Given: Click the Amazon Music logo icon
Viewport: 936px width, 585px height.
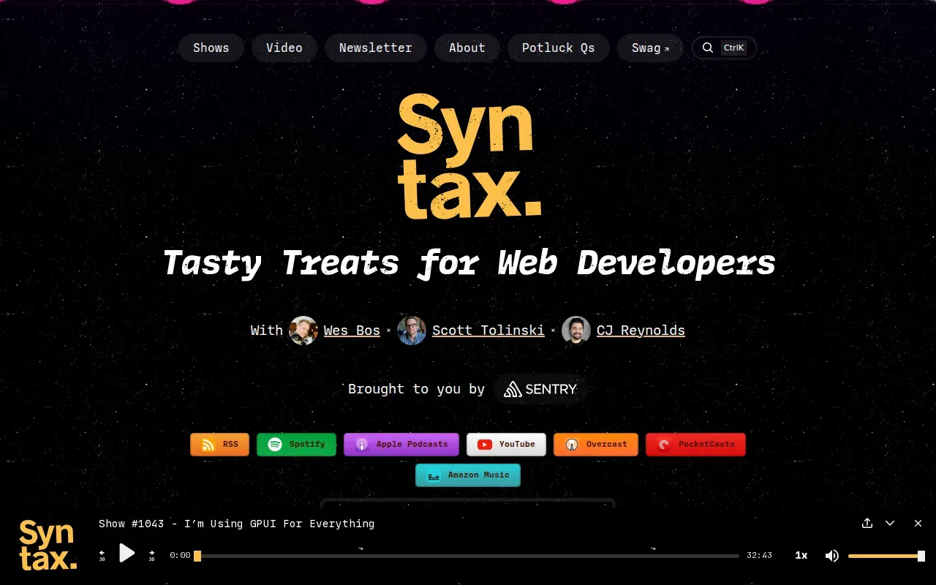Looking at the screenshot, I should [434, 475].
